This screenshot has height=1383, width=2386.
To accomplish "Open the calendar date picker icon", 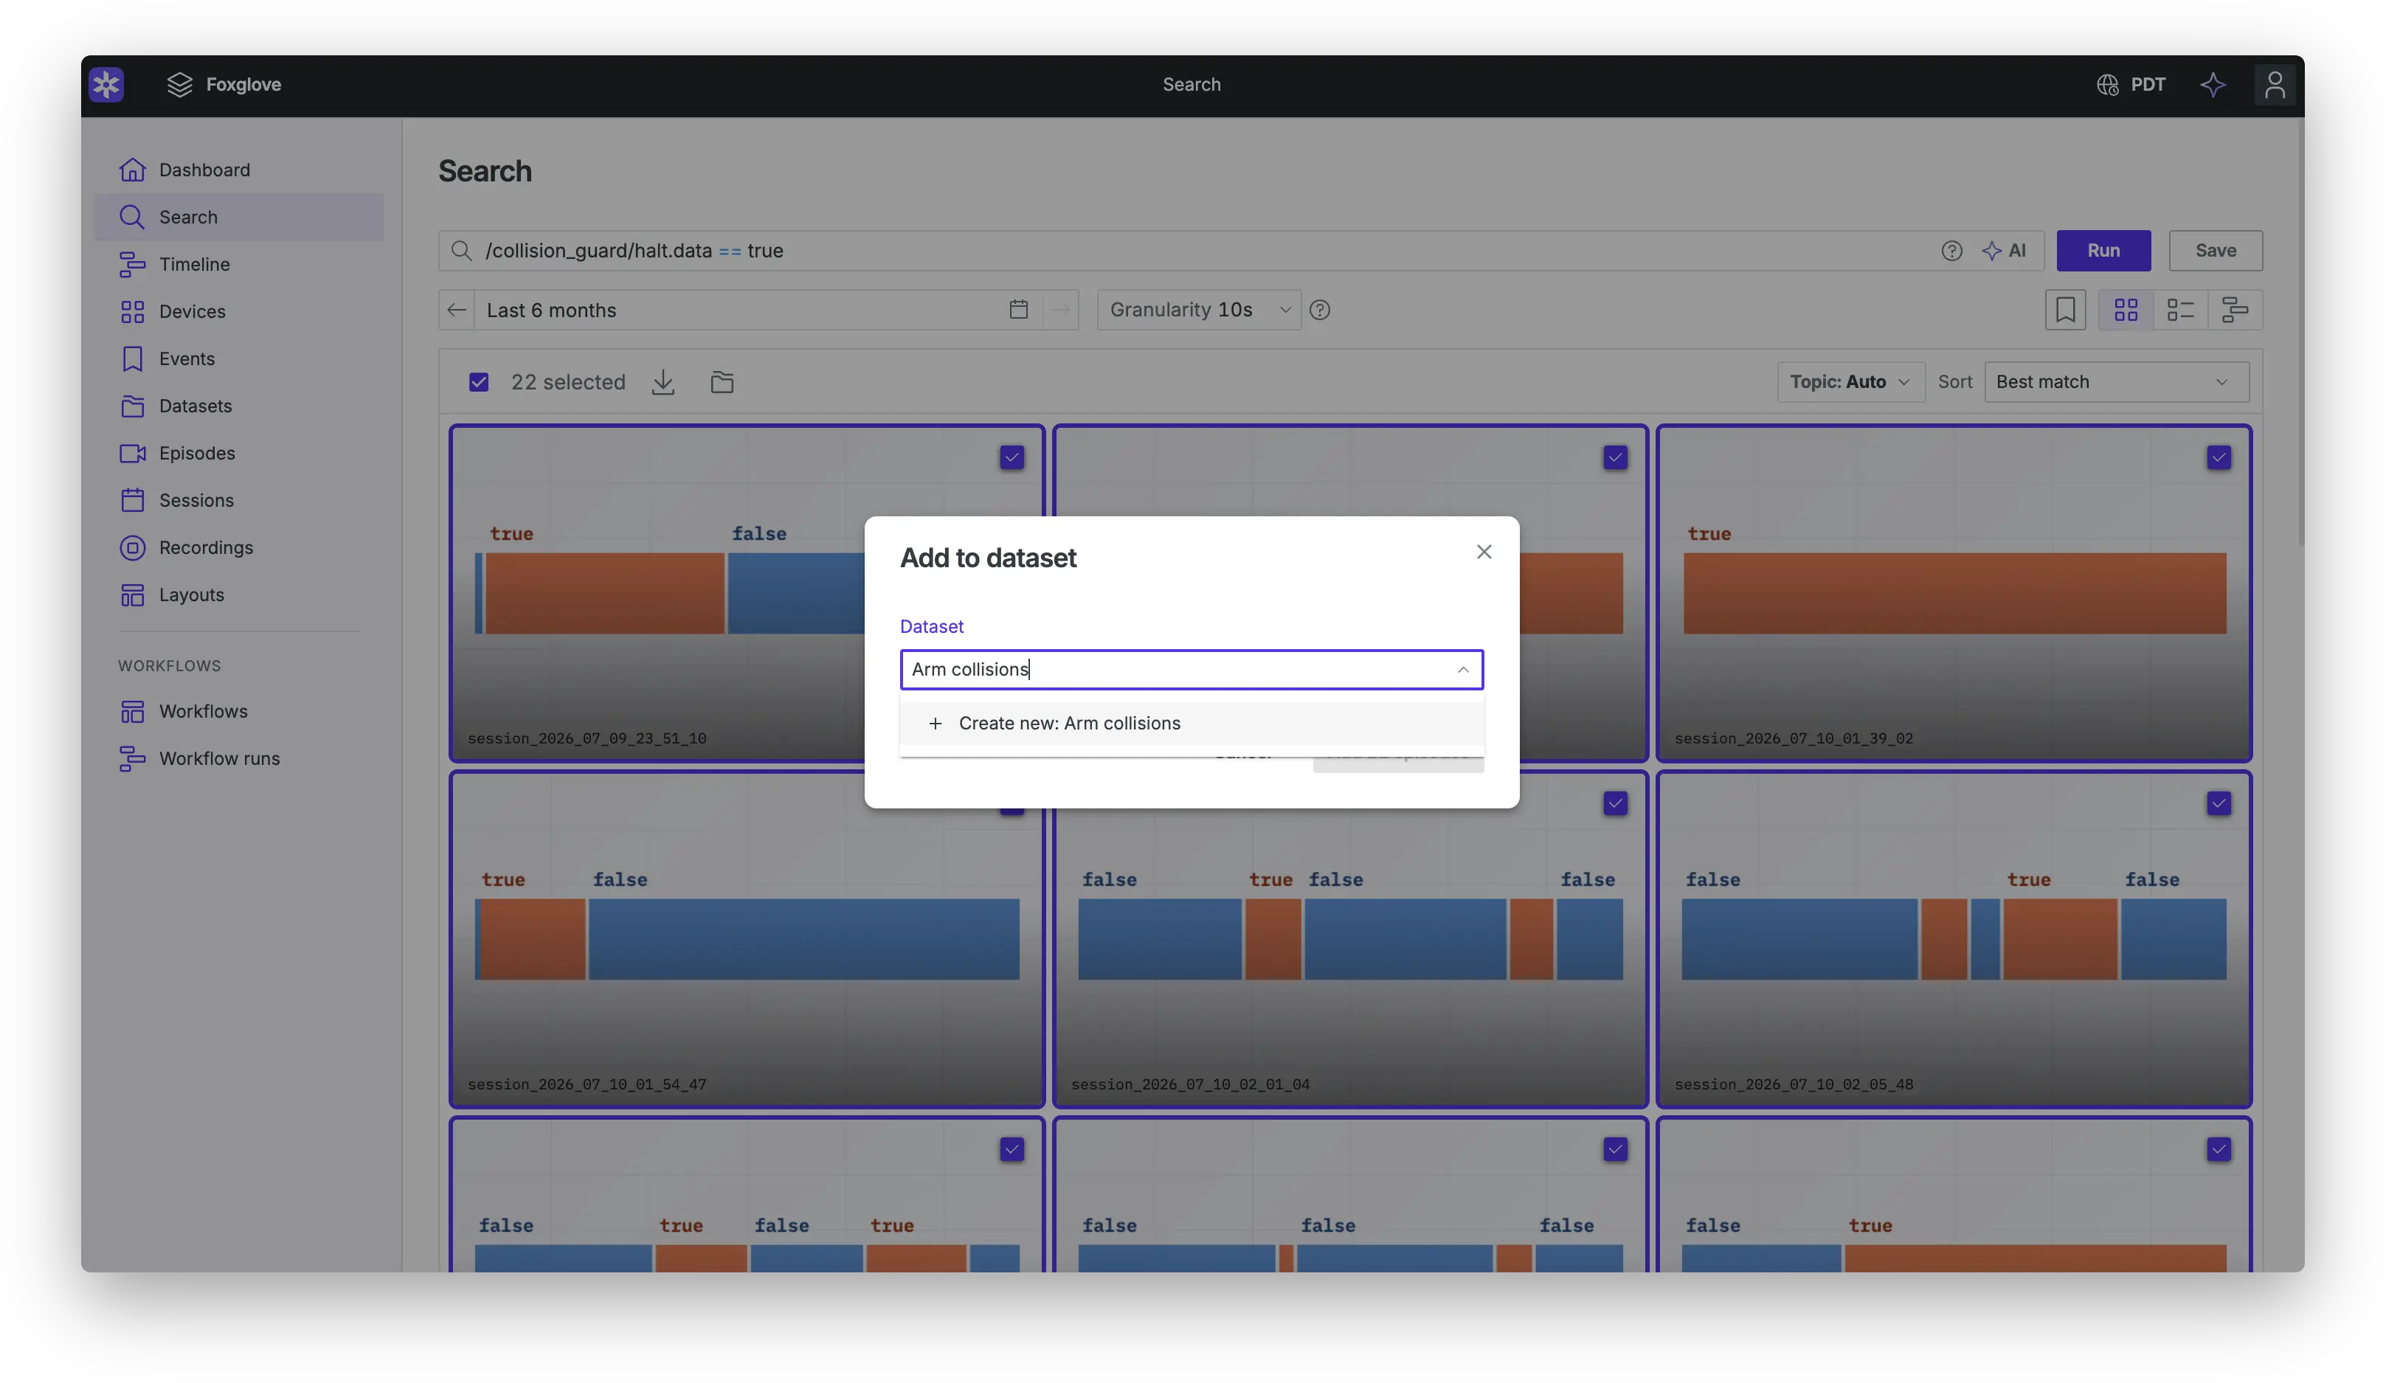I will click(1019, 311).
